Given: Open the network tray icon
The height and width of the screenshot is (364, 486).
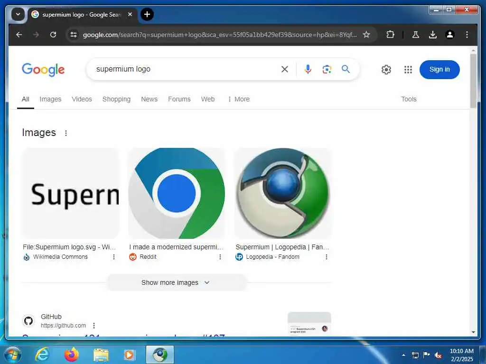Looking at the screenshot, I should [415, 355].
